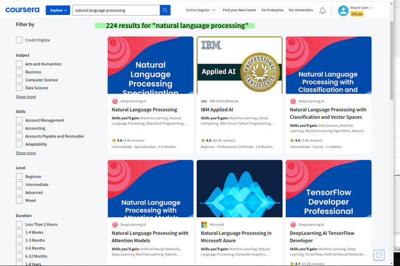Image resolution: width=400 pixels, height=266 pixels.
Task: Click IBM Skills Network logo icon
Action: coord(204,101)
